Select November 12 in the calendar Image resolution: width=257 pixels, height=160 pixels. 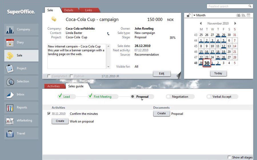pyautogui.click(x=224, y=46)
